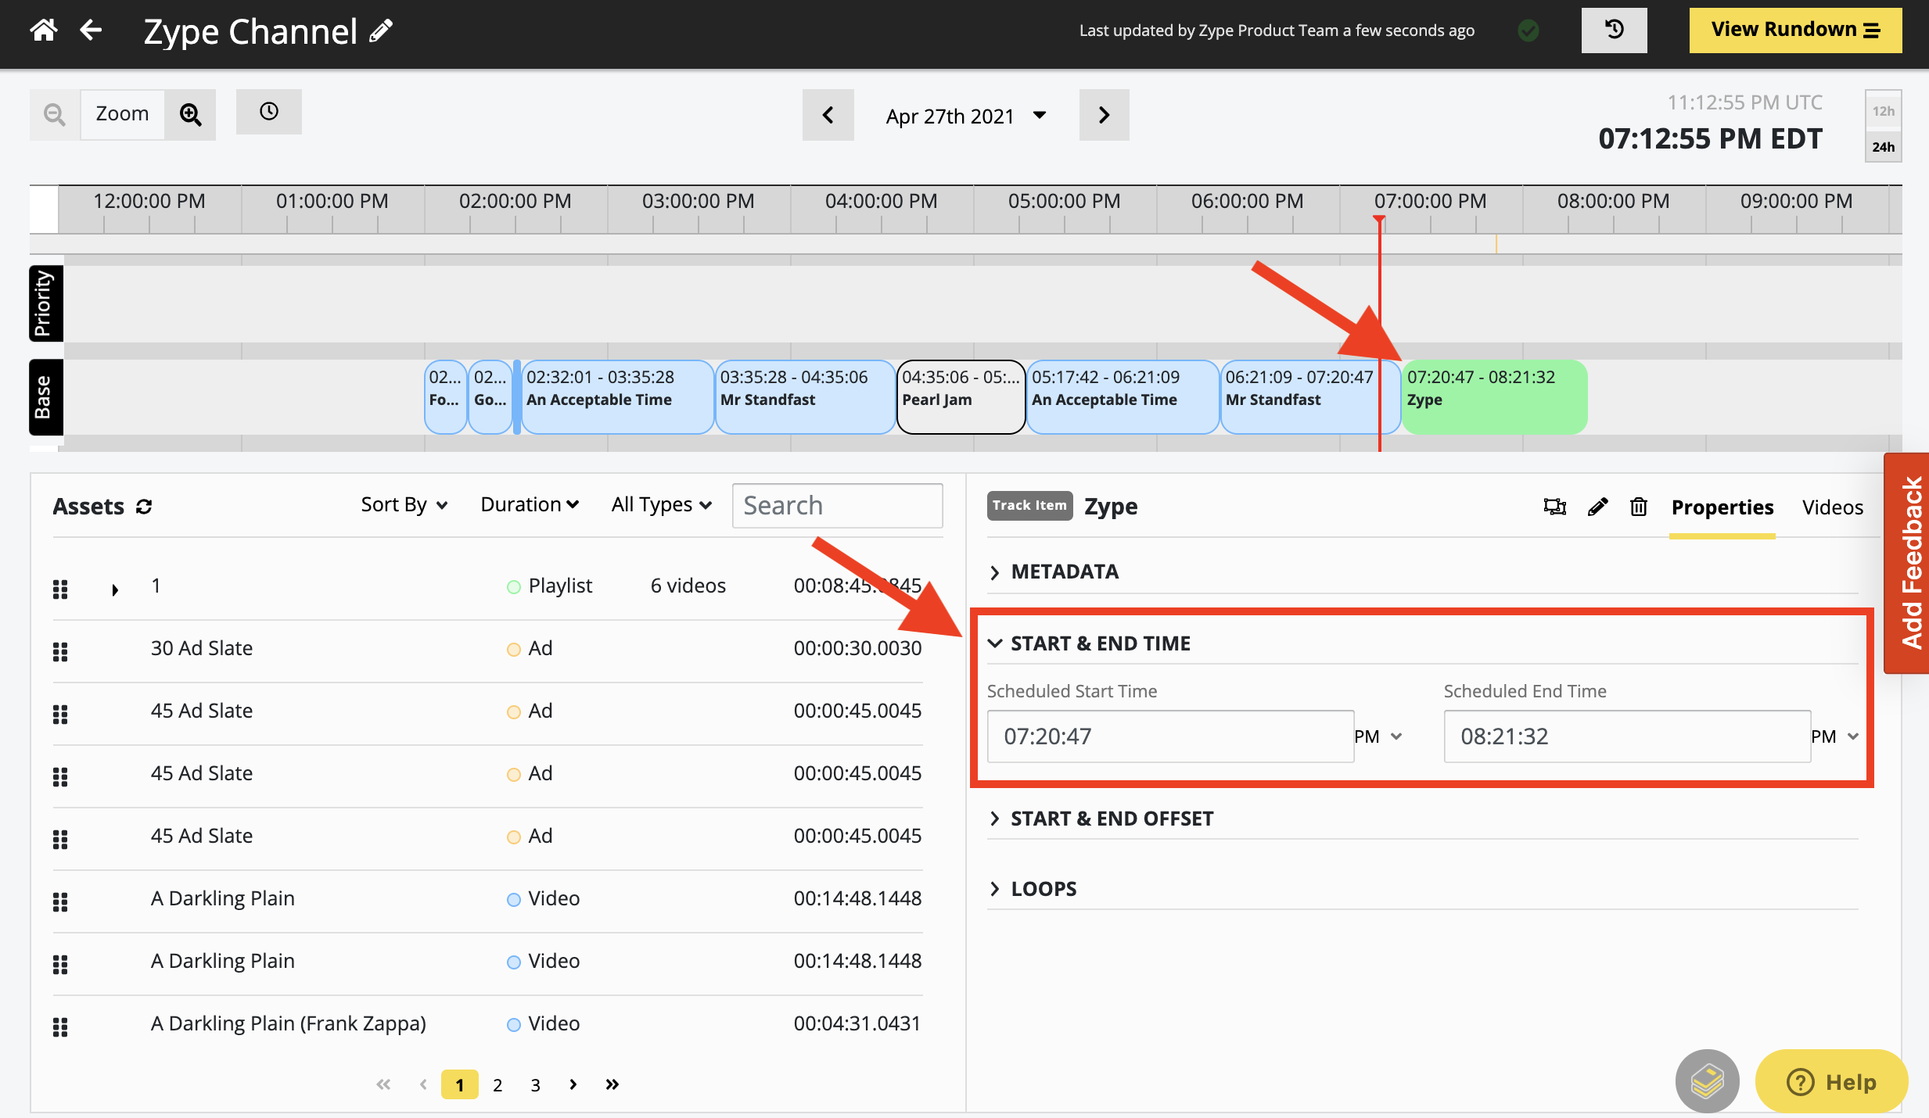Open version history from the top bar
This screenshot has height=1118, width=1929.
tap(1614, 30)
